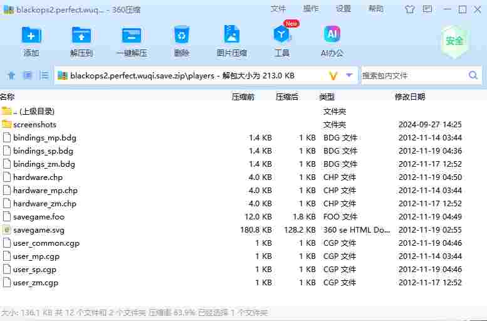
Task: Click the user_zm.cgp file icon
Action: (x=6, y=283)
